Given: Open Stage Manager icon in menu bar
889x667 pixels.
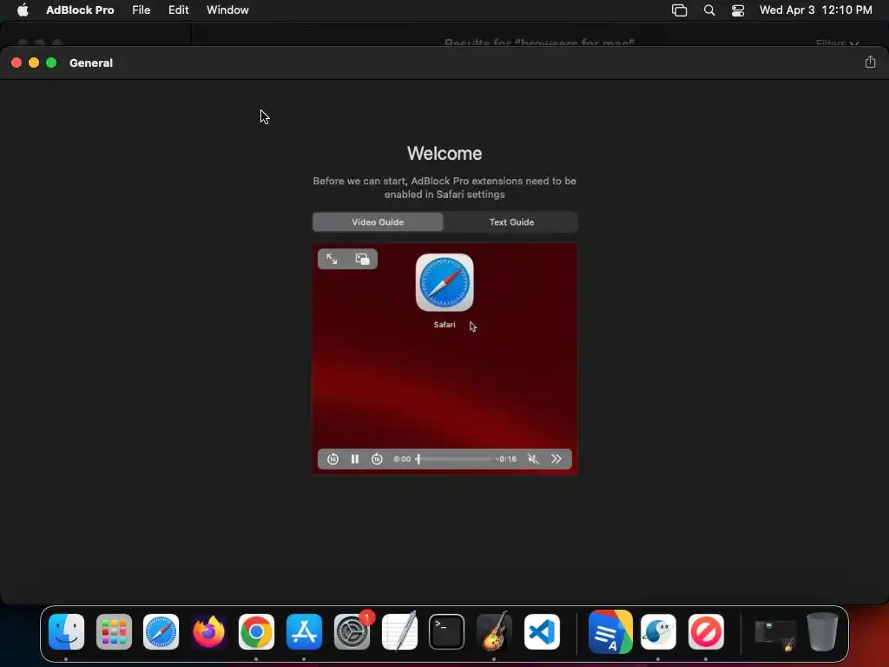Looking at the screenshot, I should (679, 10).
